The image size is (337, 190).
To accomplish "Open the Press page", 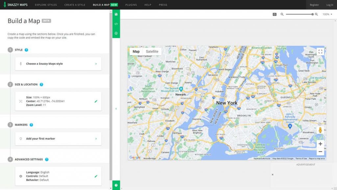I will tap(163, 5).
